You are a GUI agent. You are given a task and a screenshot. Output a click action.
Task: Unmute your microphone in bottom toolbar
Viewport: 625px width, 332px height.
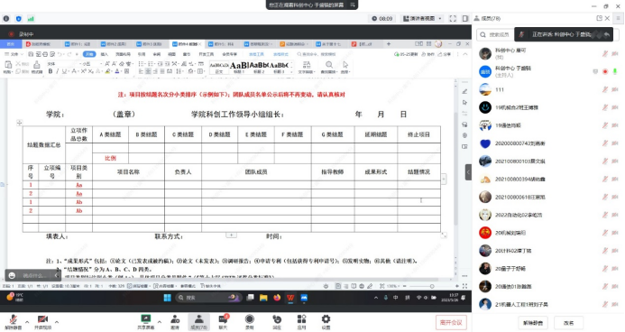tap(13, 321)
